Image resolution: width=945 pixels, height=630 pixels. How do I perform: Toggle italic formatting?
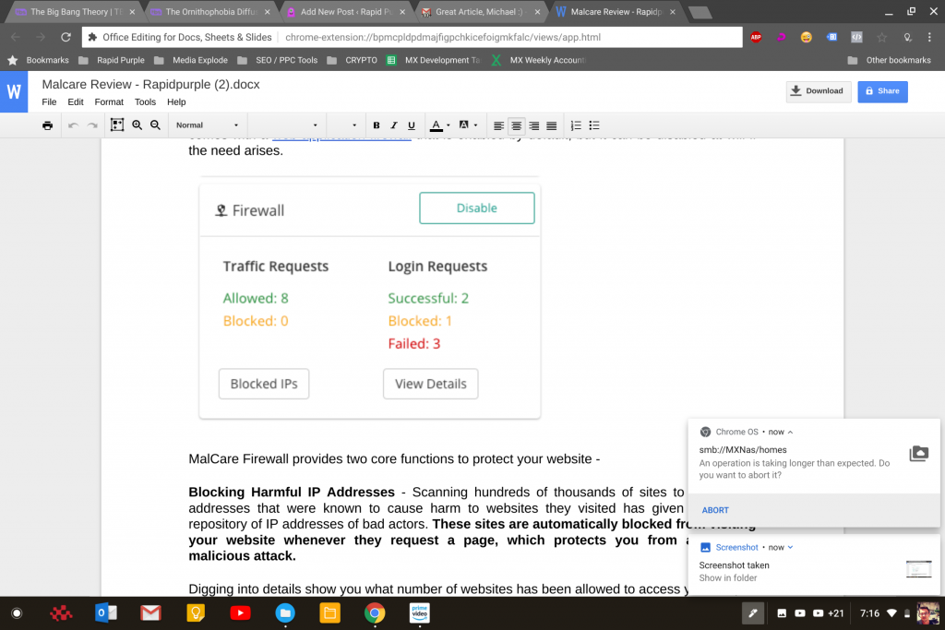[393, 125]
